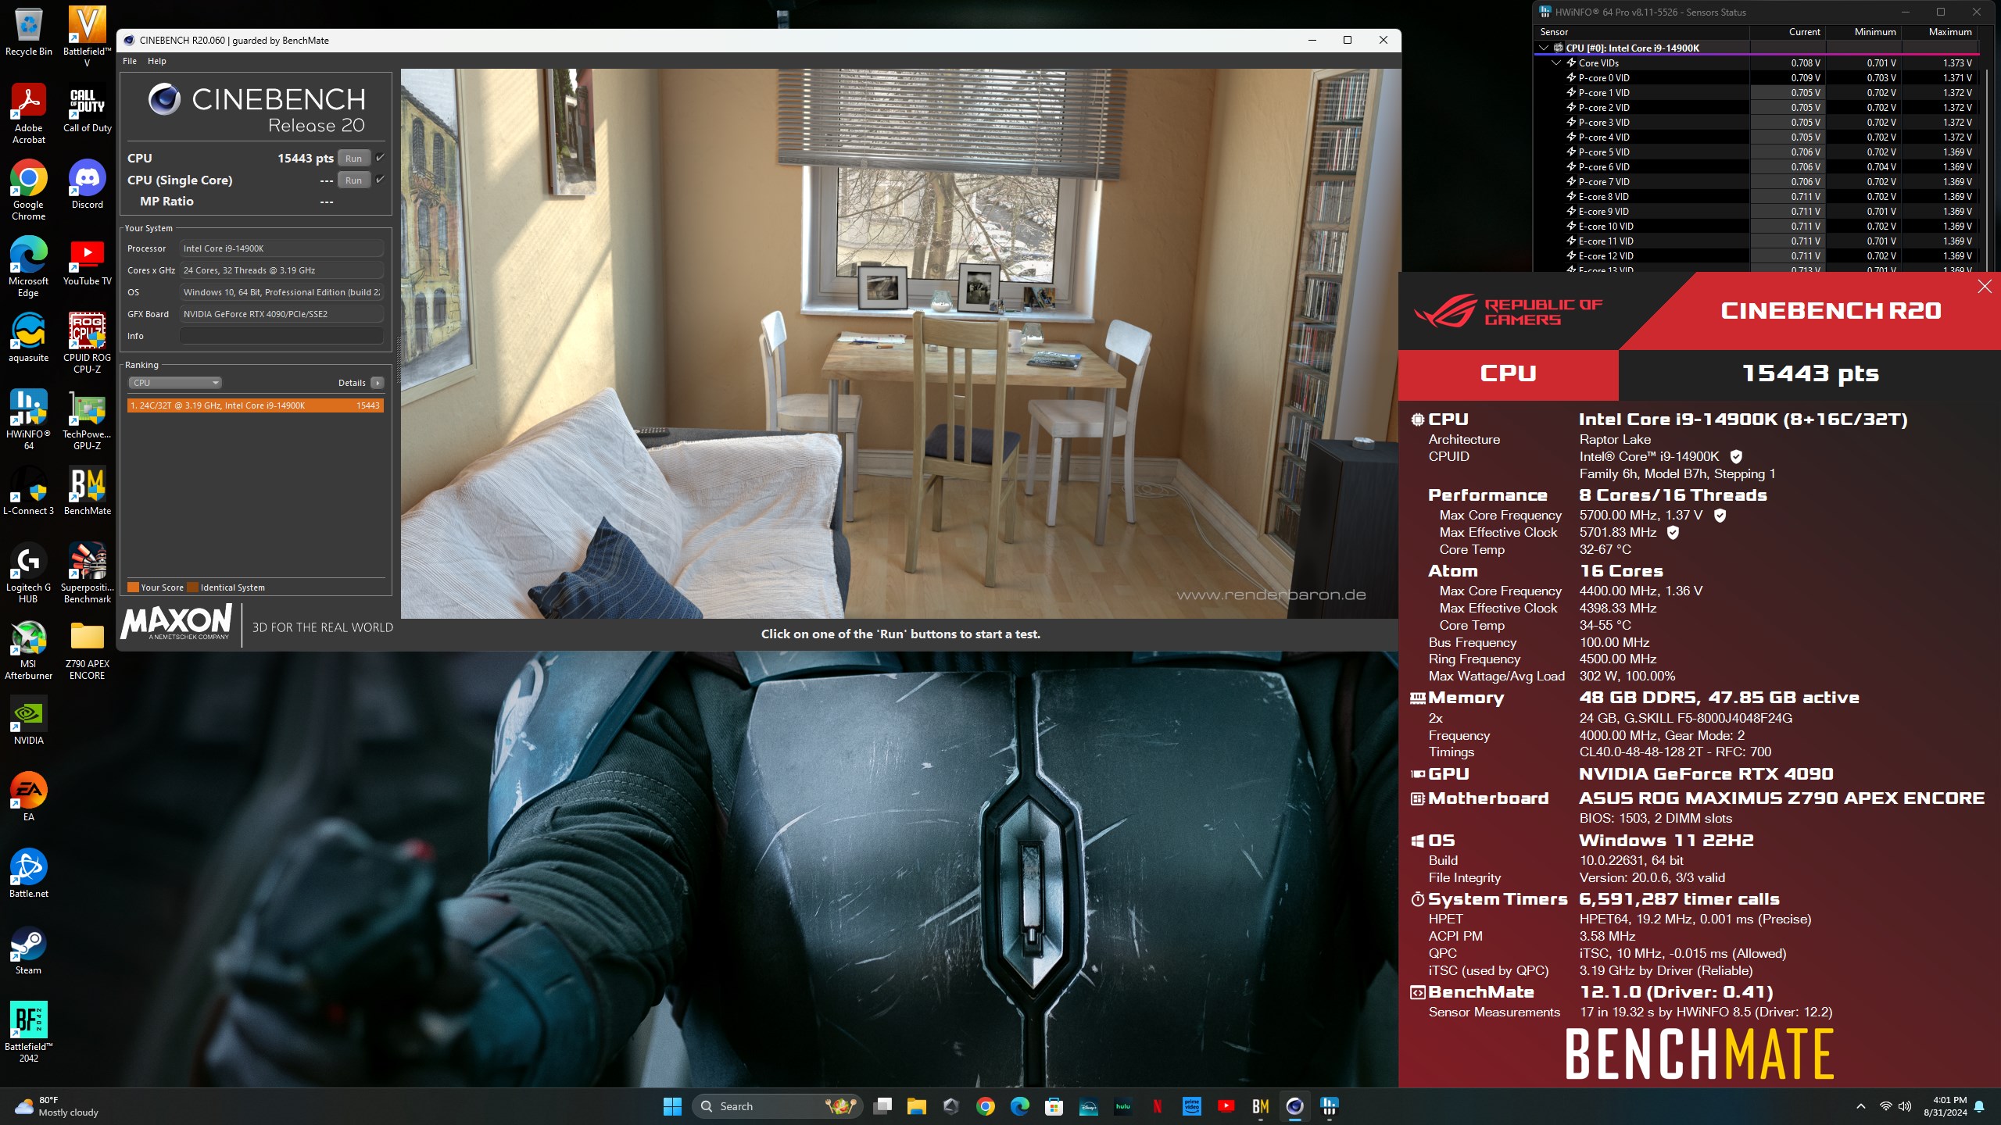Open Steam desktop shortcut

pyautogui.click(x=29, y=950)
